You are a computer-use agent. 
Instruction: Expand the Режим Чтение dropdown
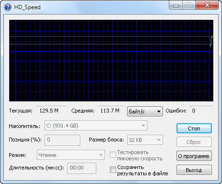71,155
